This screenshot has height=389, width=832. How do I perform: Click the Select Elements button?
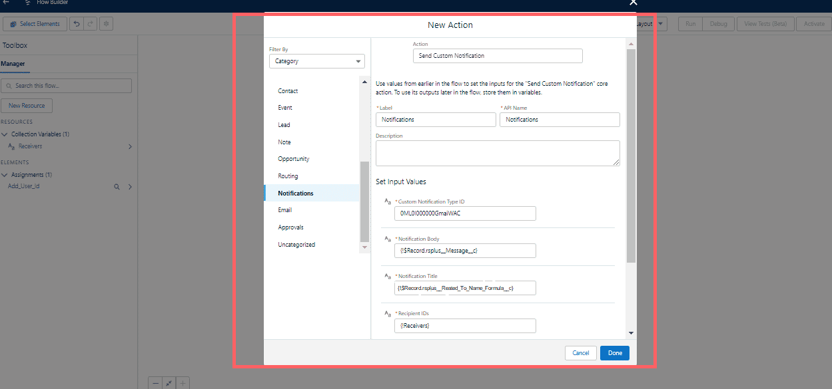(35, 24)
